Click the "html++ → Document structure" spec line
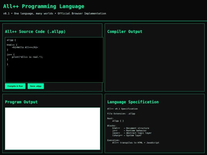Screen dimensions: 207x155 pos(131,128)
